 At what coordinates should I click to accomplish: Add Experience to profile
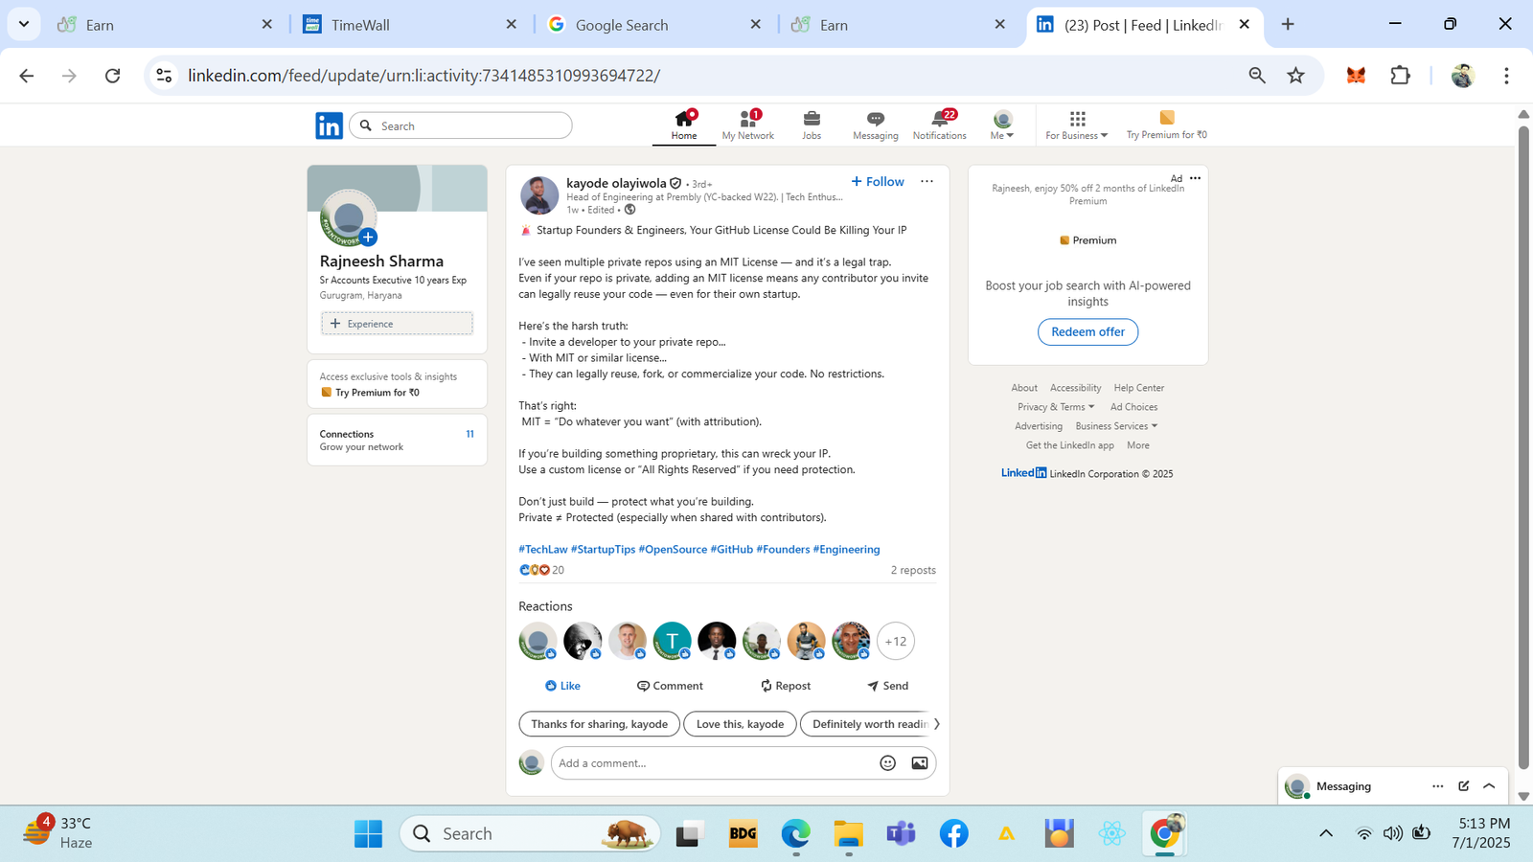click(x=397, y=324)
